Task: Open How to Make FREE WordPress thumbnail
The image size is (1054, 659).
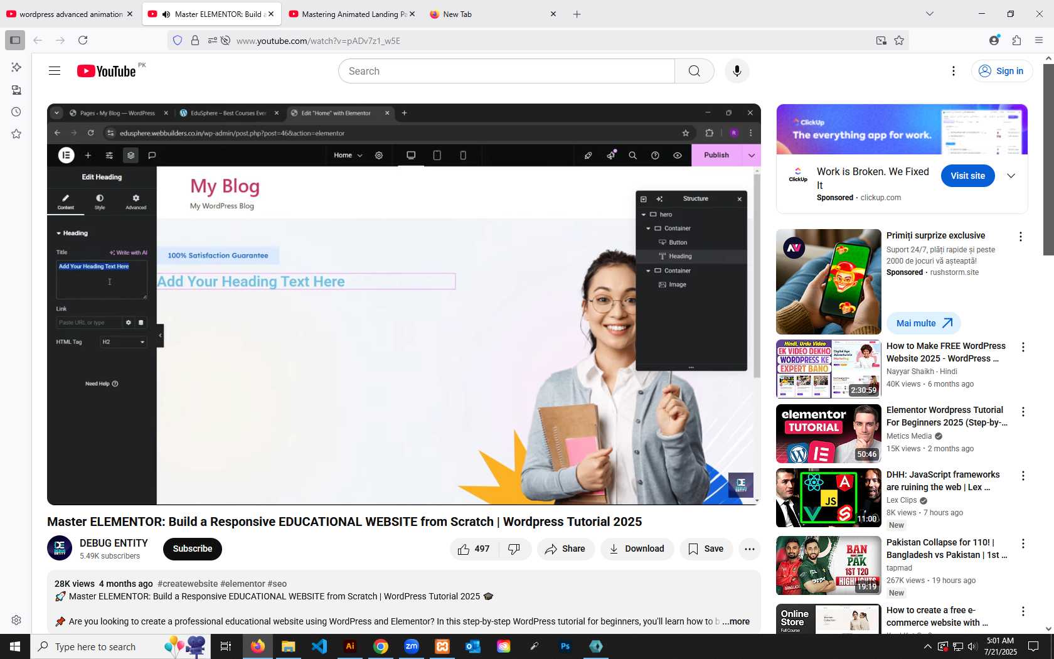Action: (828, 369)
